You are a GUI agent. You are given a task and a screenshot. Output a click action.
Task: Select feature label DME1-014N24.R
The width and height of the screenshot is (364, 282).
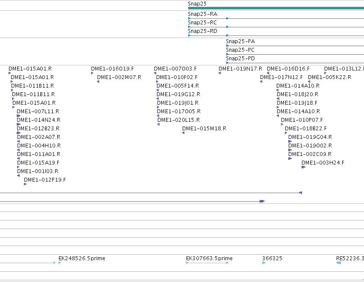point(38,120)
